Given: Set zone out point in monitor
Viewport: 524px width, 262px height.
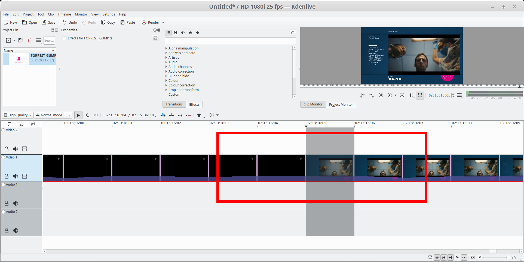Looking at the screenshot, I should tap(372, 95).
